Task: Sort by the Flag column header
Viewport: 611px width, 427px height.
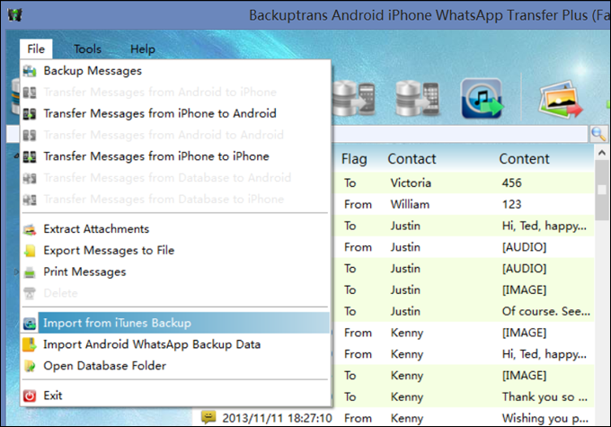Action: pyautogui.click(x=354, y=159)
